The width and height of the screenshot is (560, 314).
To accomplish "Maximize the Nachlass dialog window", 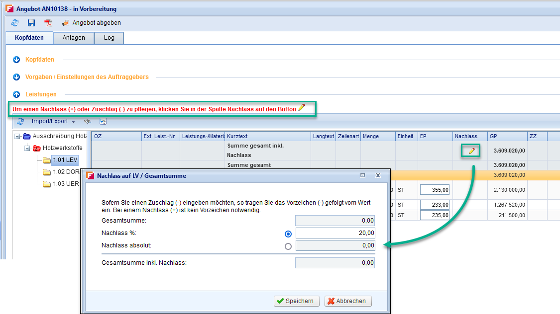I will [362, 175].
